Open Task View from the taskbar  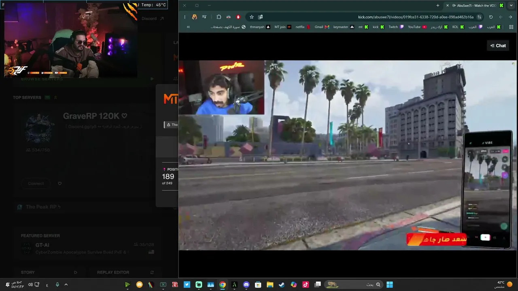click(318, 285)
